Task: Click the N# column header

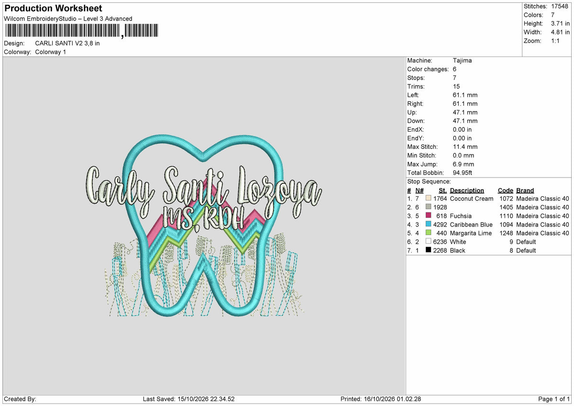Action: click(x=419, y=190)
